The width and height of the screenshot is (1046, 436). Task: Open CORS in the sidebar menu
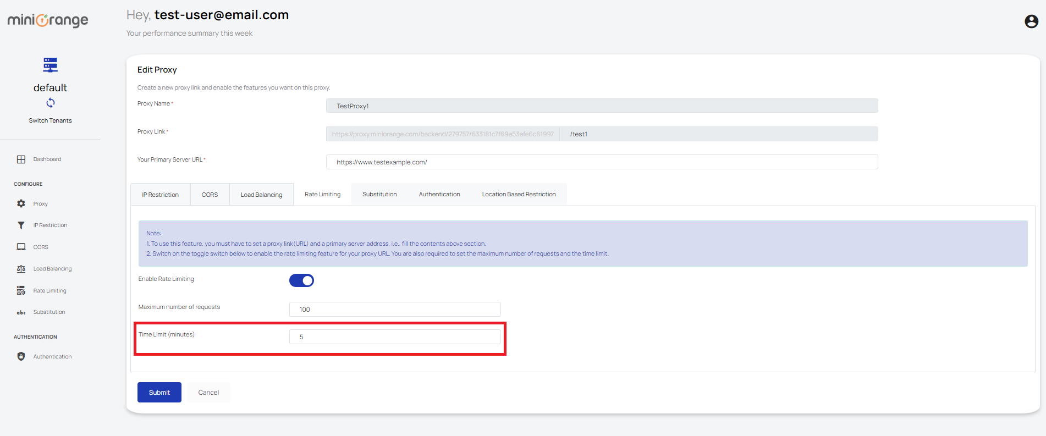click(x=41, y=247)
